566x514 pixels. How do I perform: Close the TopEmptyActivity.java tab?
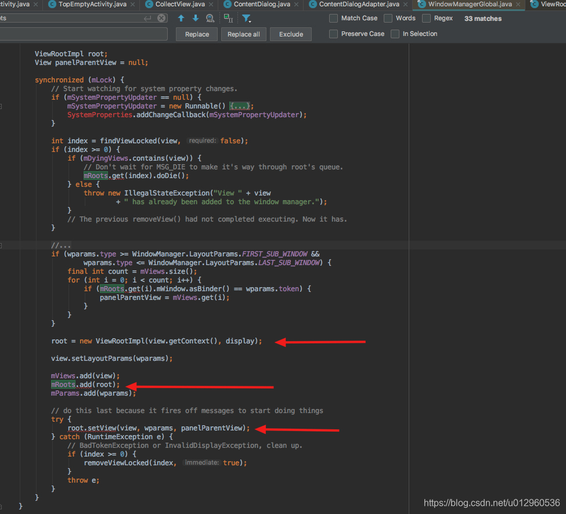(132, 4)
